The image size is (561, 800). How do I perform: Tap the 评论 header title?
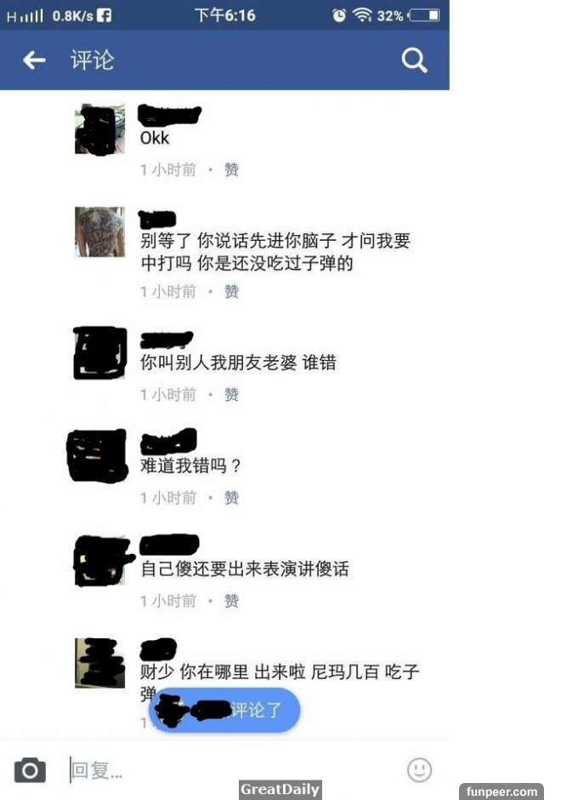93,60
